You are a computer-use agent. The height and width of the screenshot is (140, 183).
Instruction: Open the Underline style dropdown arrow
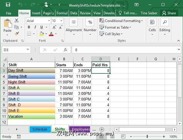click(46, 27)
